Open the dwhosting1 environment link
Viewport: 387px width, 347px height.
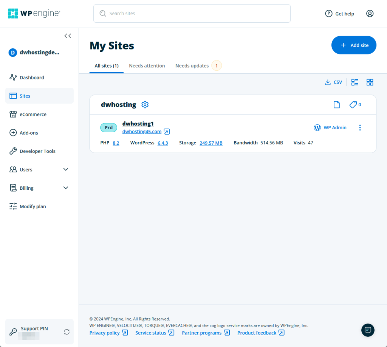click(x=138, y=124)
